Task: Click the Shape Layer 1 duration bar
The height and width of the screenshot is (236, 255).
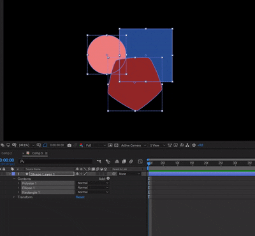Action: click(201, 174)
